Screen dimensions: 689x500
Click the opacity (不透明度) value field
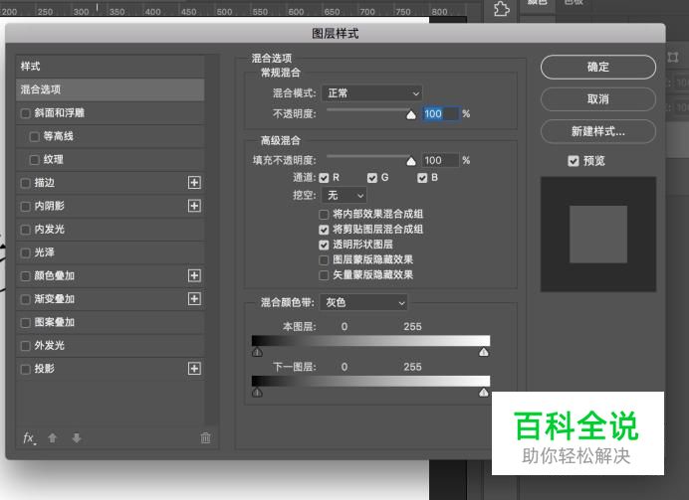click(441, 114)
